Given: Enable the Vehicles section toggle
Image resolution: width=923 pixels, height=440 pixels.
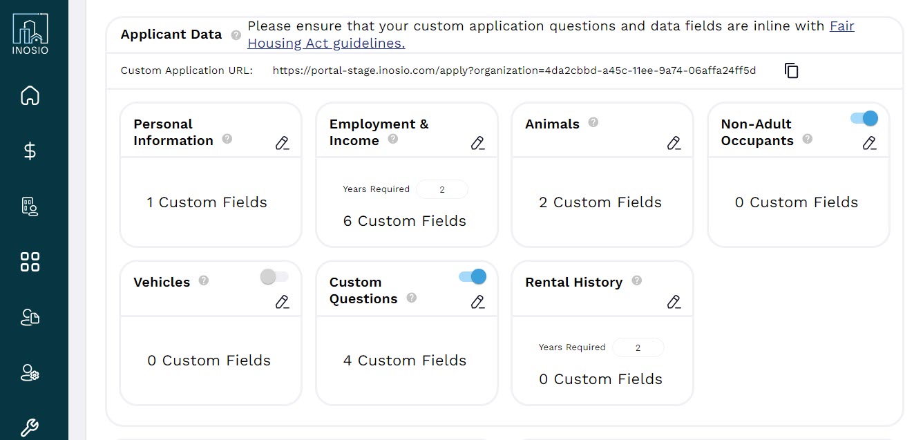Looking at the screenshot, I should click(274, 277).
